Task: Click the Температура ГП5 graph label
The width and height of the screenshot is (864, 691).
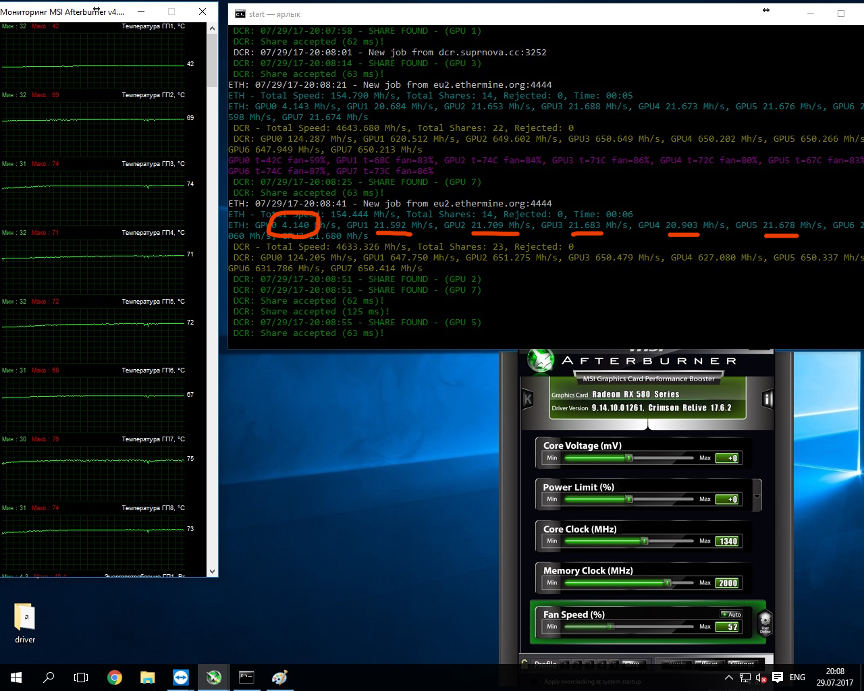Action: pos(153,302)
